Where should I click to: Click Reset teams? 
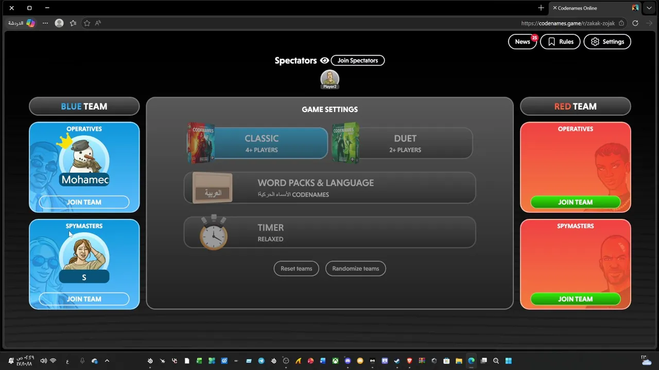tap(296, 268)
